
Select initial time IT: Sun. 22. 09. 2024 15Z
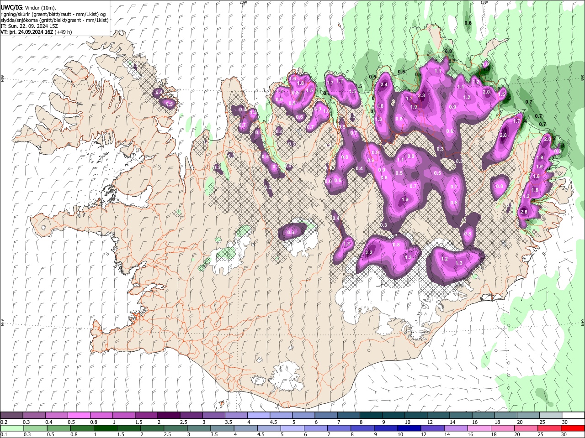pos(29,26)
